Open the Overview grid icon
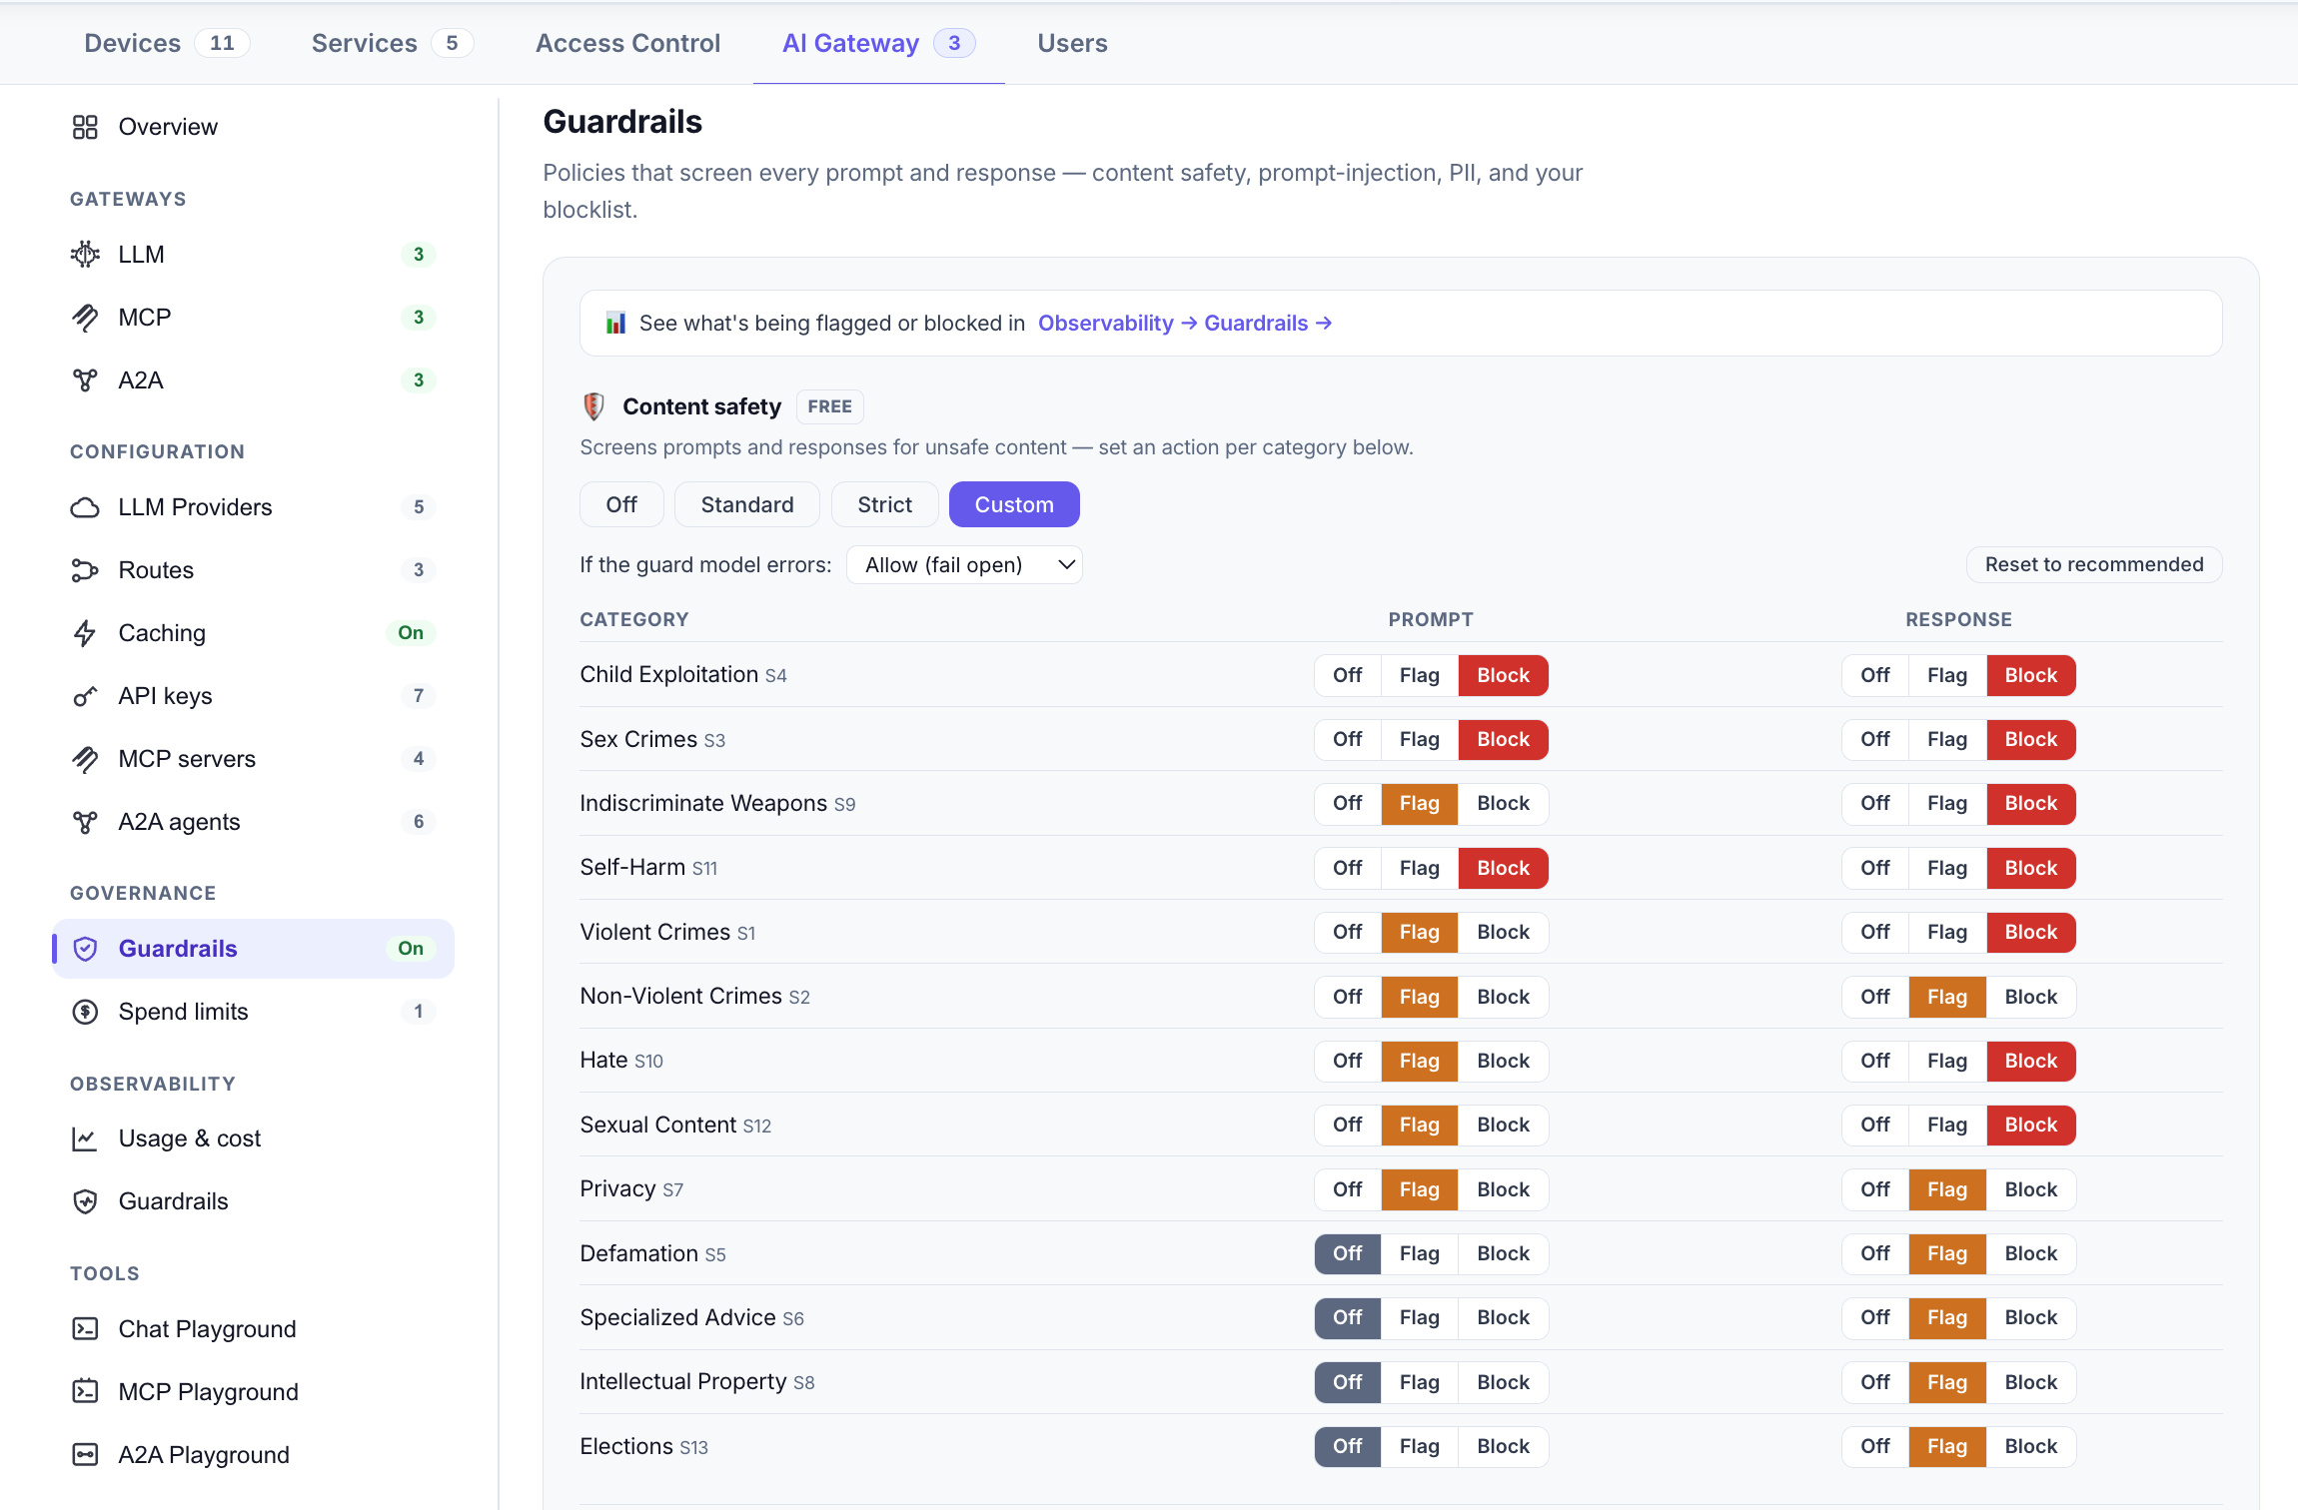 pos(85,127)
